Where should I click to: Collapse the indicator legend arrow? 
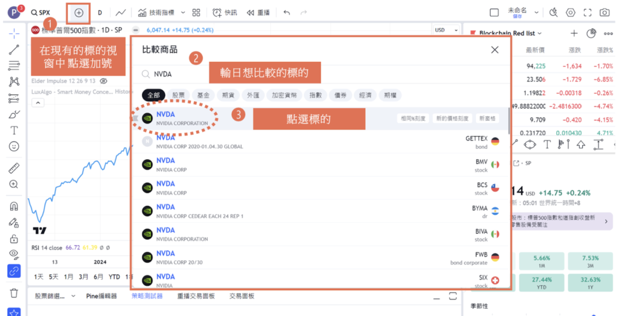click(38, 103)
